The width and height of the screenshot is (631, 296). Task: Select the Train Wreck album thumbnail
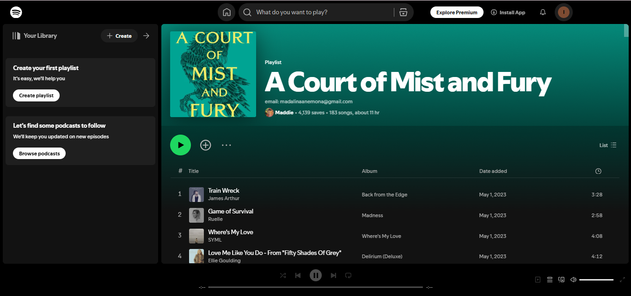(x=196, y=194)
